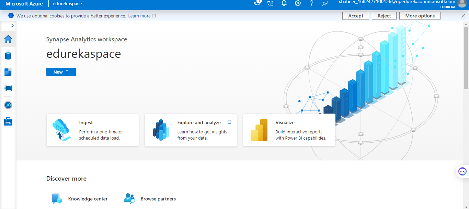Select the Manage hub toolbox icon
469x209 pixels.
click(x=8, y=121)
